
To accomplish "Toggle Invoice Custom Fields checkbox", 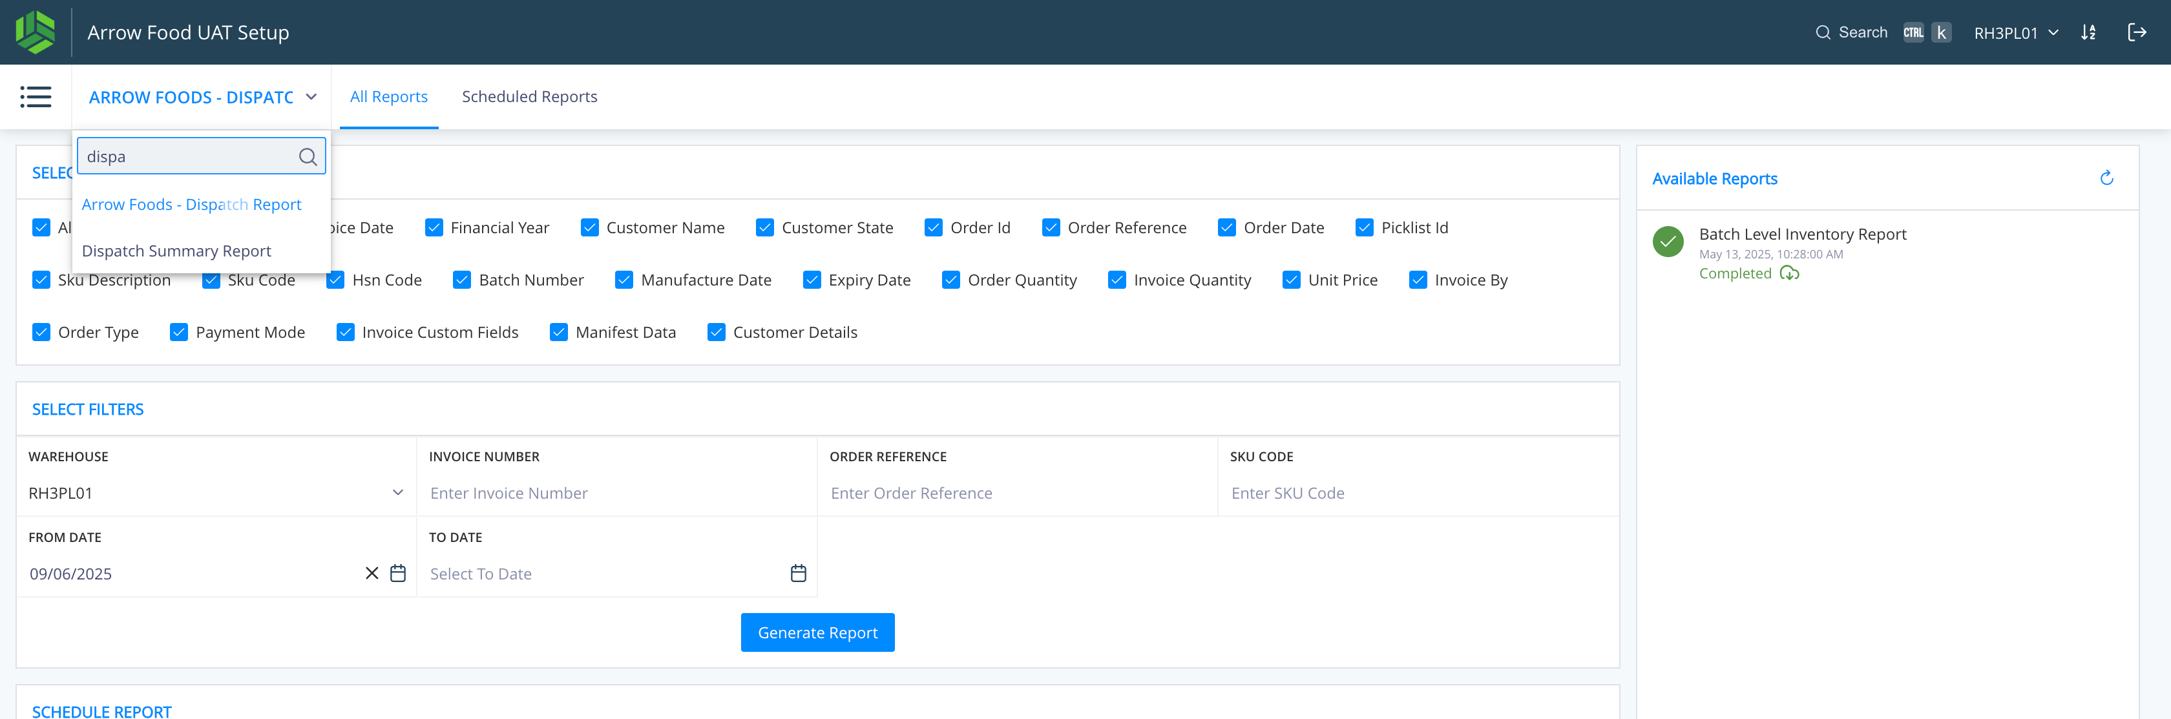I will (x=346, y=332).
